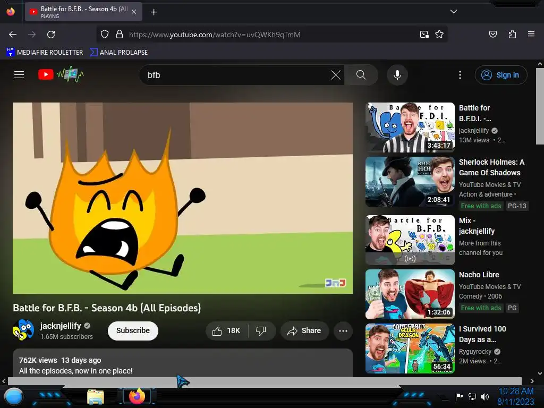The height and width of the screenshot is (408, 544).
Task: Open the YouTube guide hamburger menu
Action: pyautogui.click(x=19, y=74)
